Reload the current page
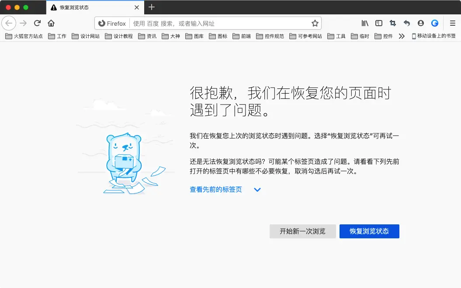461x288 pixels. pos(37,23)
